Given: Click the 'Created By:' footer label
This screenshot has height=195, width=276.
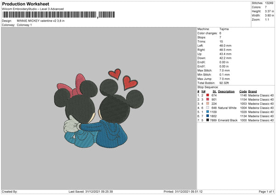Looking at the screenshot, I should pos(10,191).
